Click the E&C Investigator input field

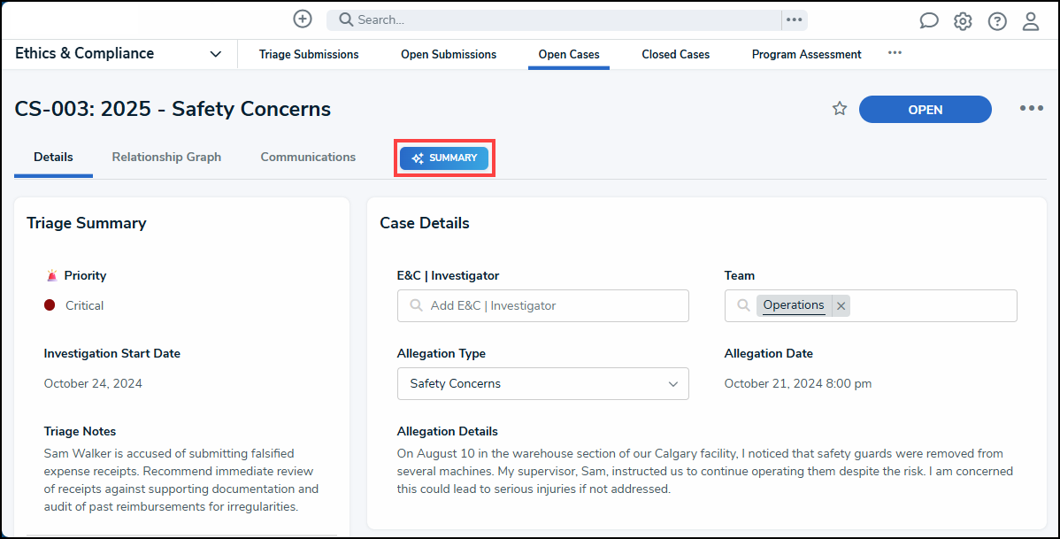542,305
